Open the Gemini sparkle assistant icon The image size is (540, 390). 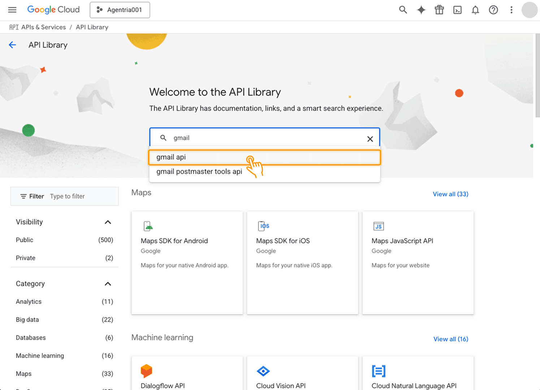[421, 10]
